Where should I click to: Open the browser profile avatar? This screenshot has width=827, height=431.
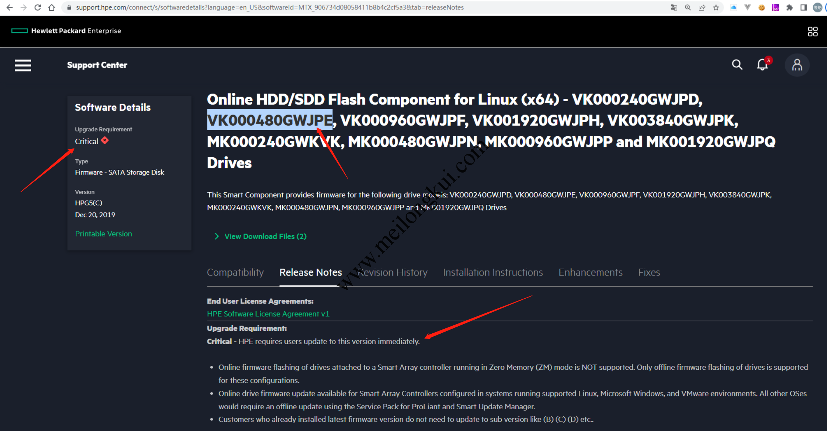818,7
